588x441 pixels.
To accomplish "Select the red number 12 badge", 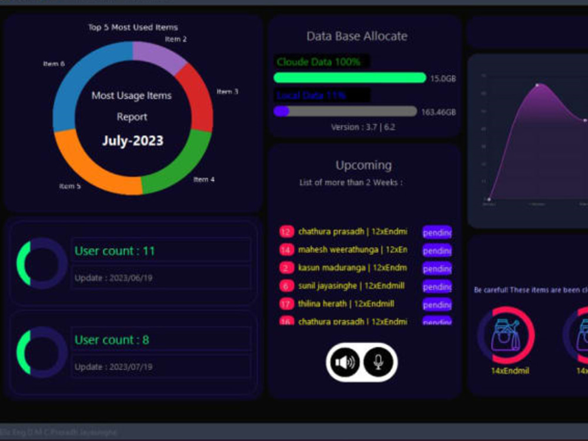I will (x=286, y=232).
